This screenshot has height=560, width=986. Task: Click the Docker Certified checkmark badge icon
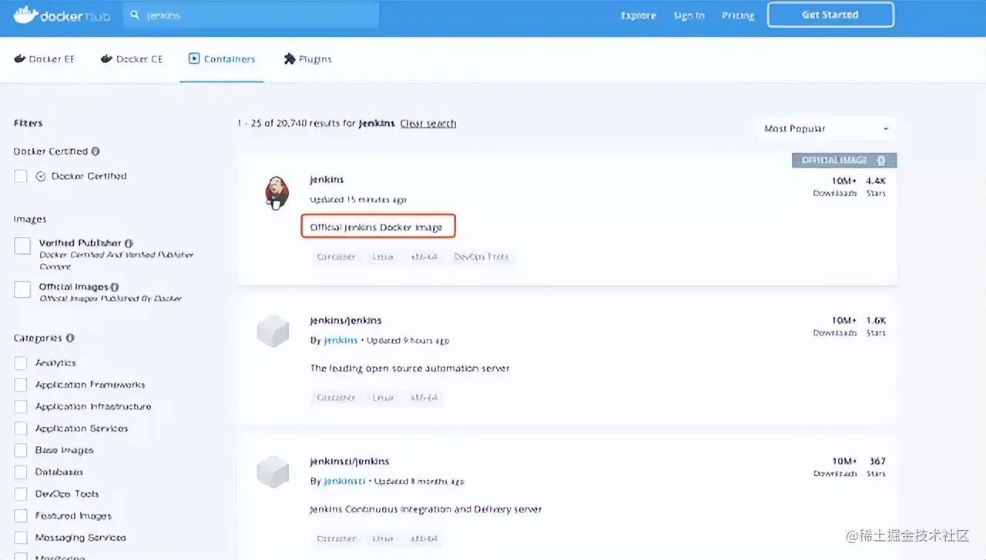(x=41, y=176)
